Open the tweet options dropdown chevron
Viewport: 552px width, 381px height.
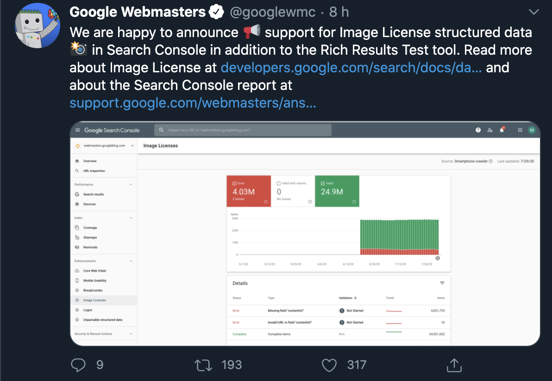click(533, 12)
